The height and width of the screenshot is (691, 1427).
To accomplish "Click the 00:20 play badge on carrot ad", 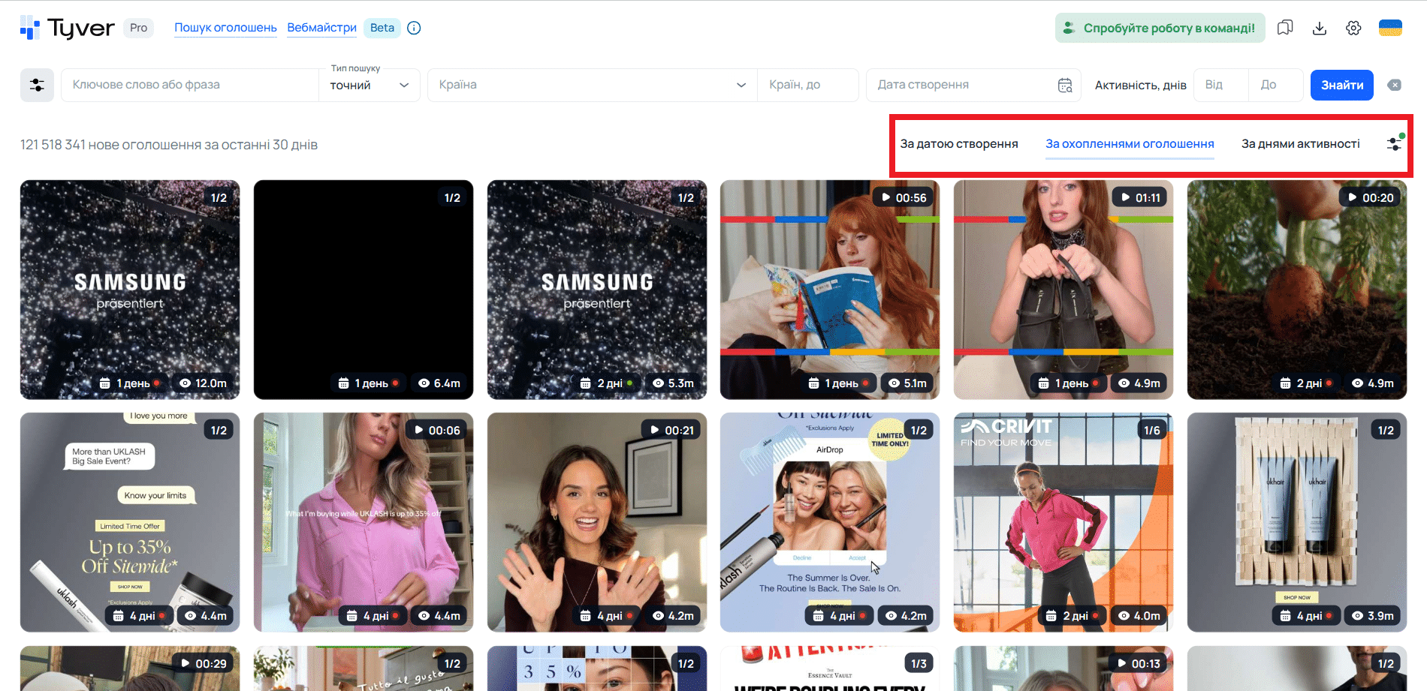I will [x=1370, y=197].
